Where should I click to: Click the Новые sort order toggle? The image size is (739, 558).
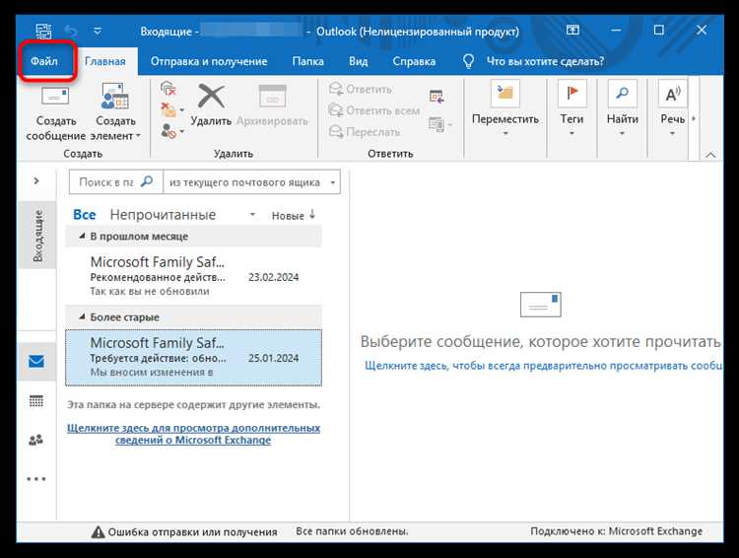pos(294,216)
